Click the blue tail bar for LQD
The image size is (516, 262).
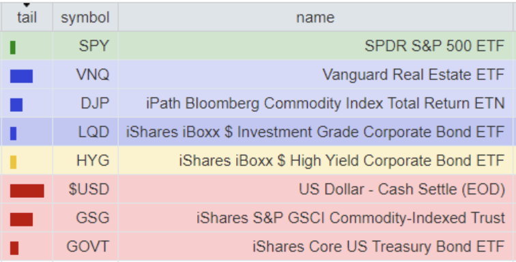(x=13, y=133)
